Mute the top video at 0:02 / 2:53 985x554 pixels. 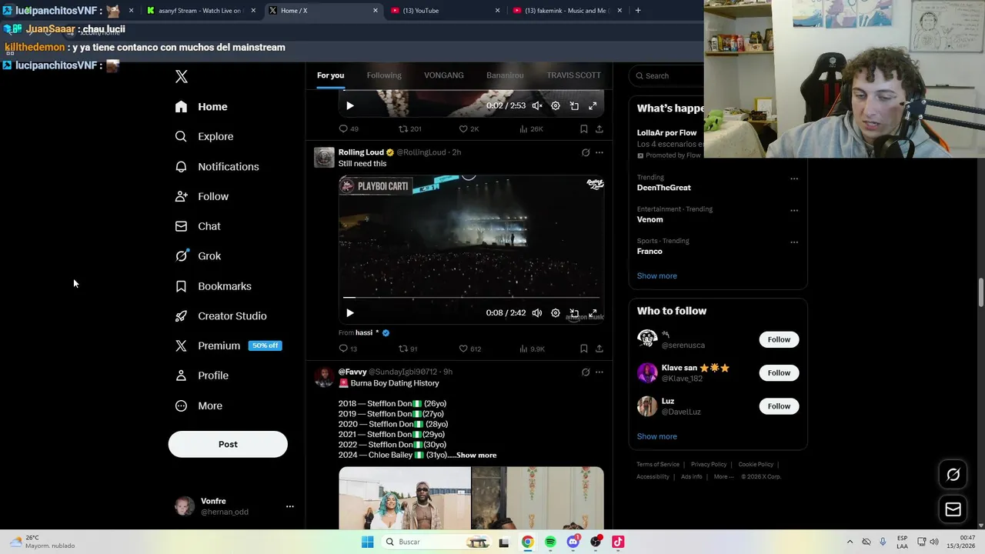pyautogui.click(x=537, y=106)
